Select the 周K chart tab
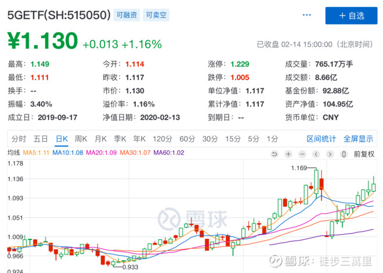This screenshot has width=383, height=273. tap(81, 139)
